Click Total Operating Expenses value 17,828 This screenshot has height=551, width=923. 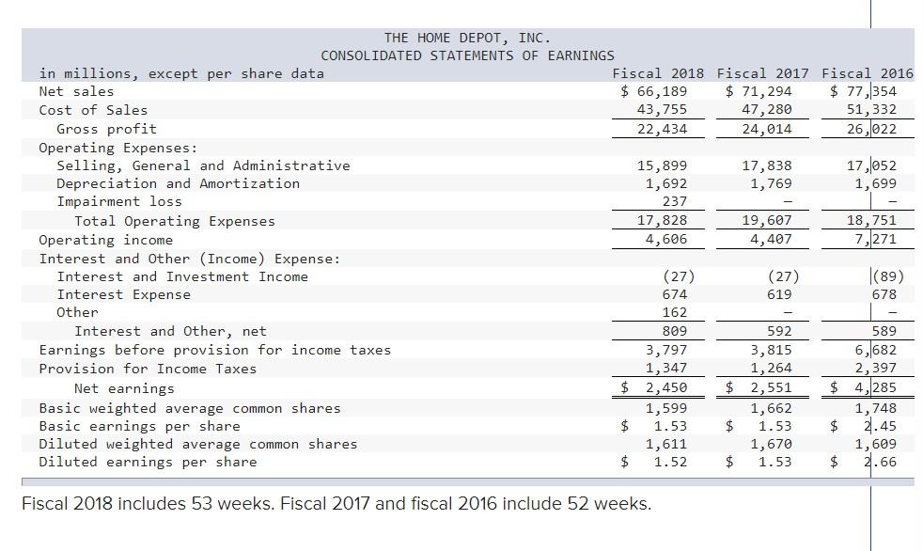pos(663,221)
